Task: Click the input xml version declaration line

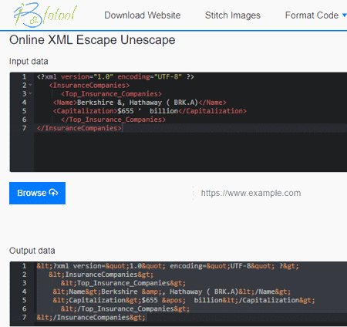Action: click(x=116, y=76)
